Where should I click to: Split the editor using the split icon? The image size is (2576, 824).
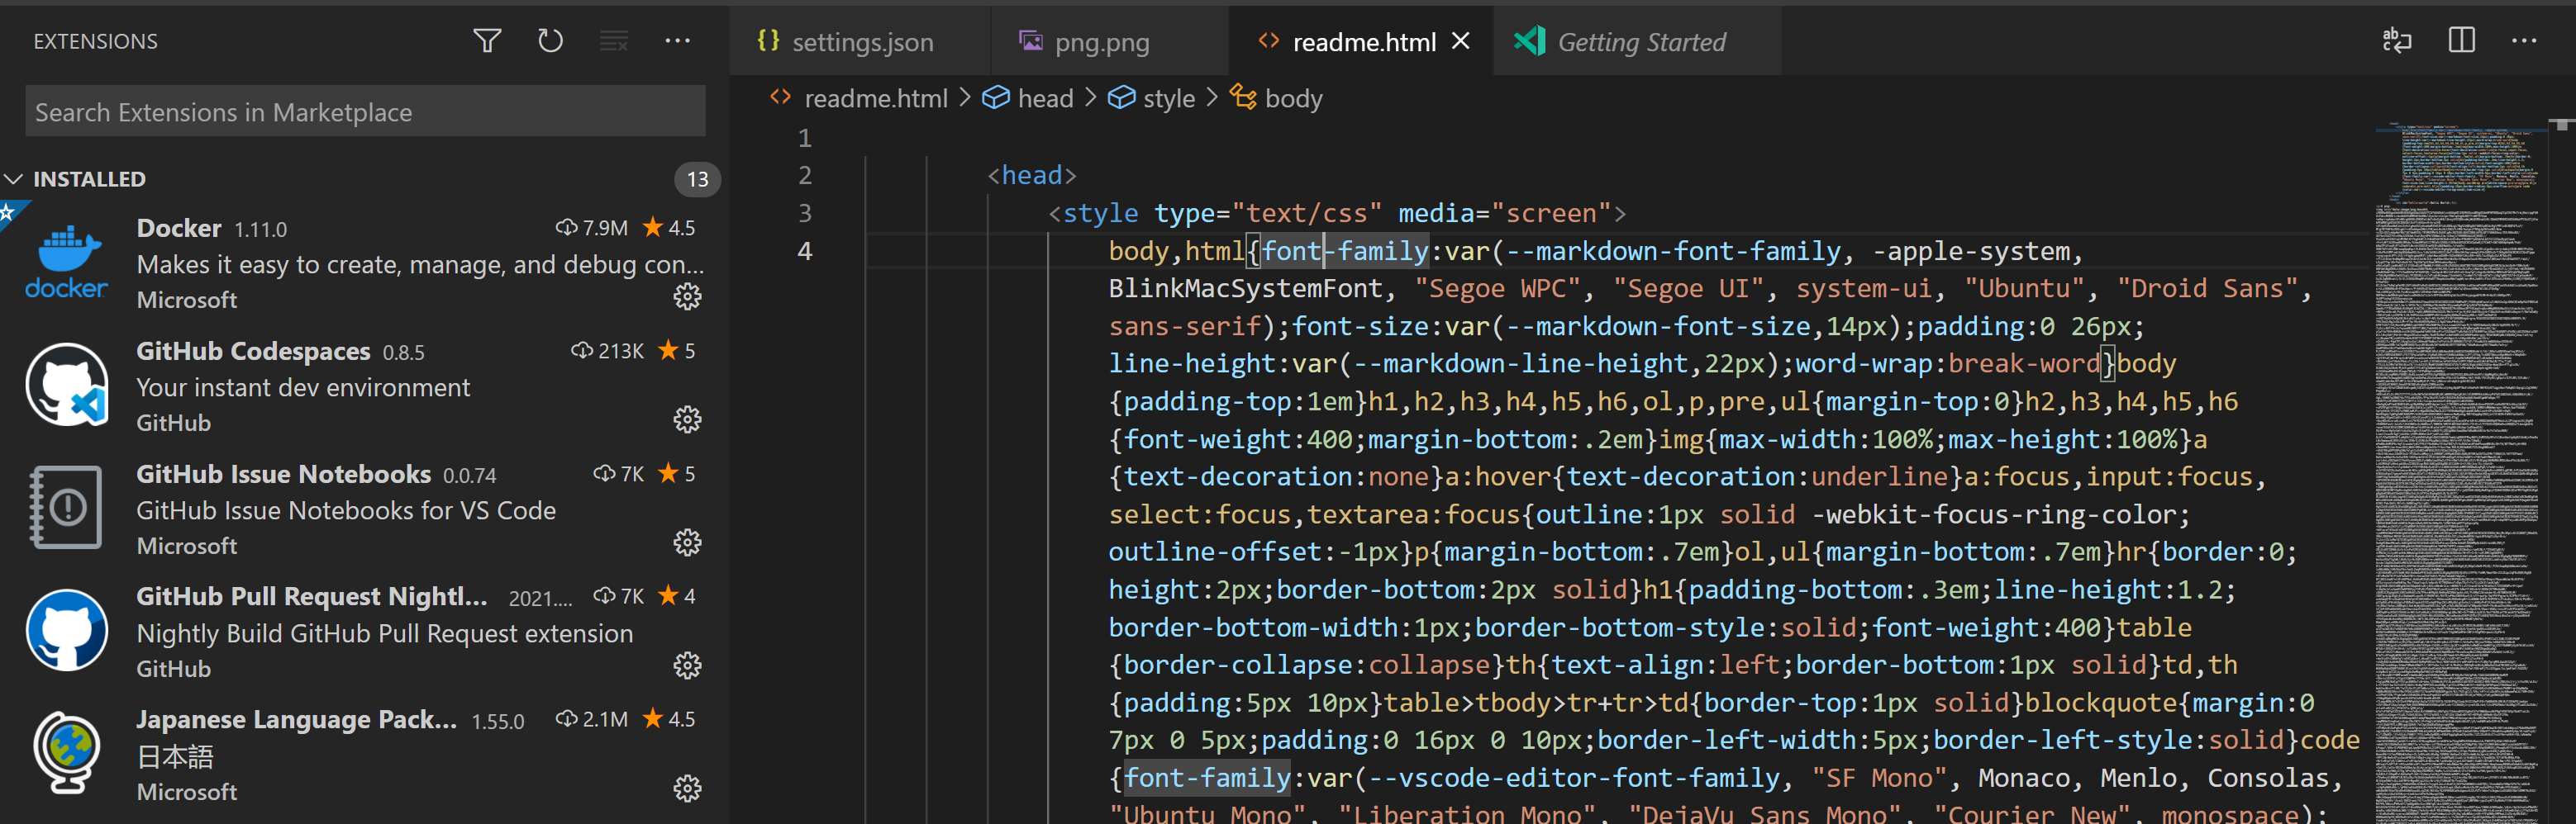pos(2461,40)
